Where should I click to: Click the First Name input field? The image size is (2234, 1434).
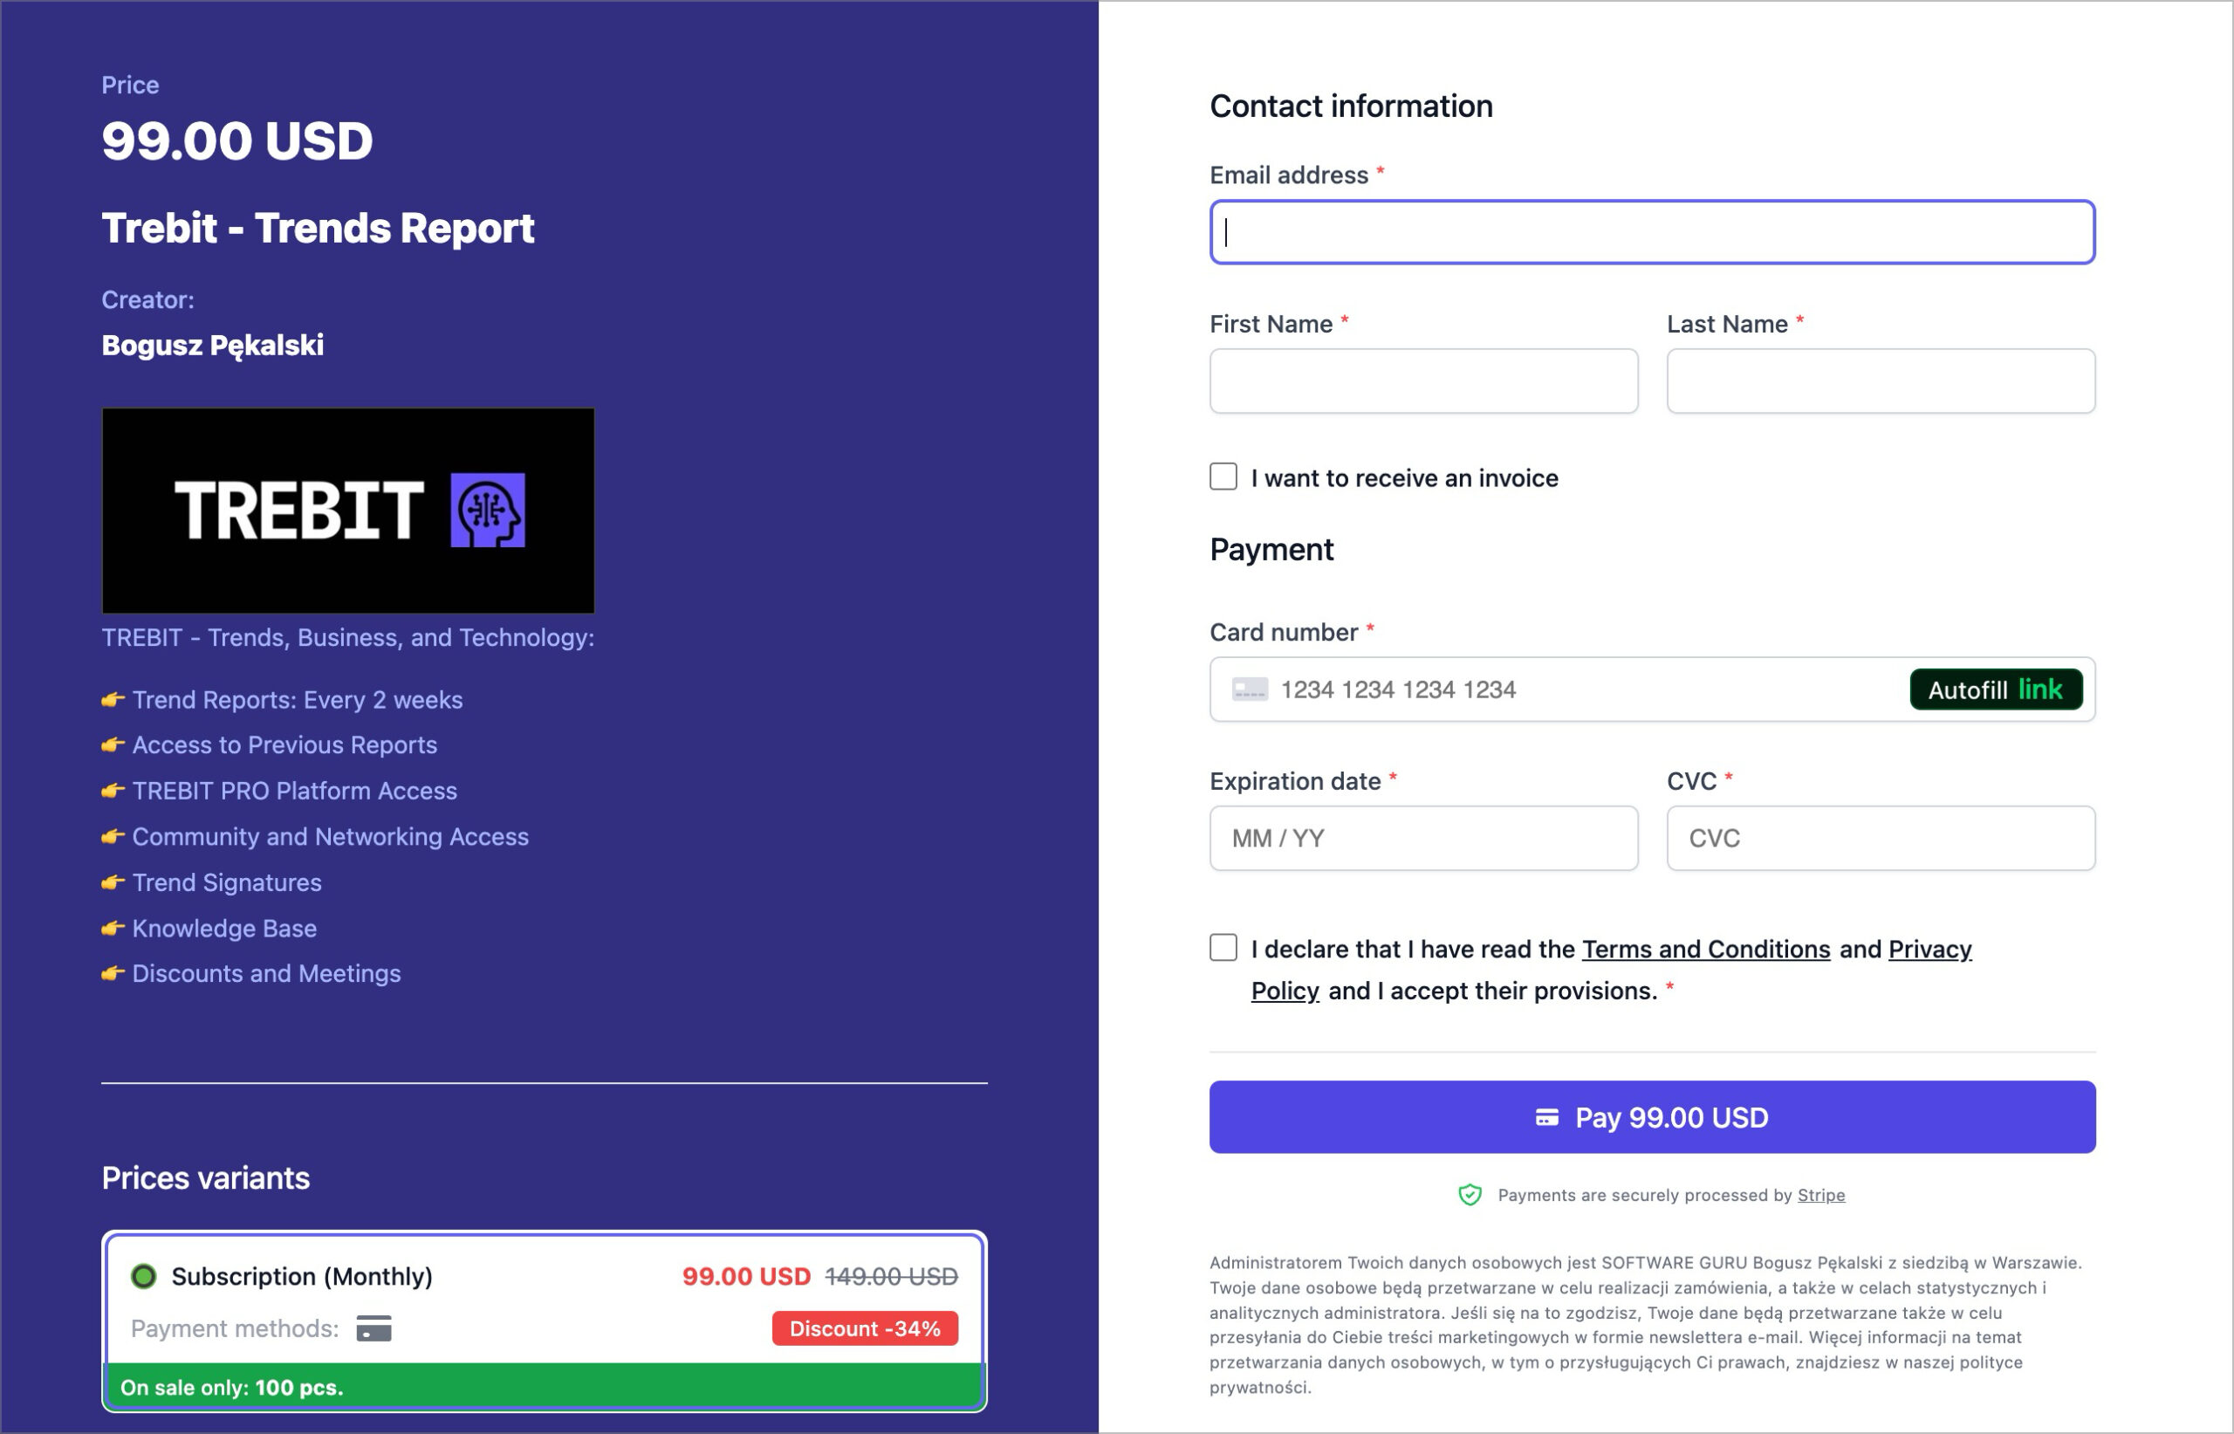(1423, 381)
